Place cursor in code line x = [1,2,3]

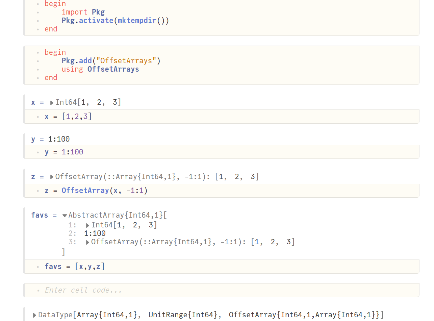tap(68, 117)
